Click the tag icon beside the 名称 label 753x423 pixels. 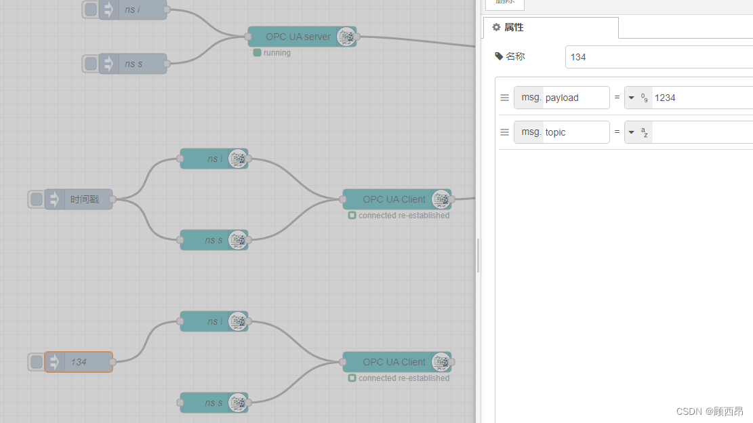click(x=498, y=57)
